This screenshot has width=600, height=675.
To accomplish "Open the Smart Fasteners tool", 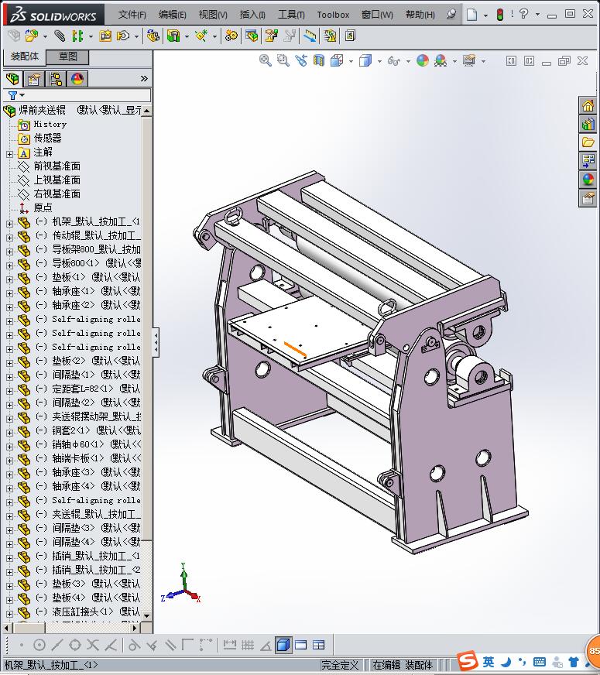I will point(105,36).
